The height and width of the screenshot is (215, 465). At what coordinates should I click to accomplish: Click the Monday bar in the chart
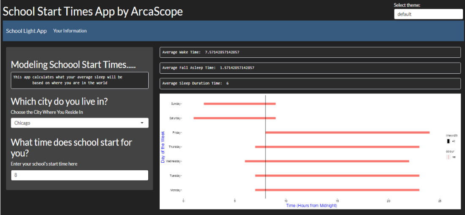[x=337, y=190]
